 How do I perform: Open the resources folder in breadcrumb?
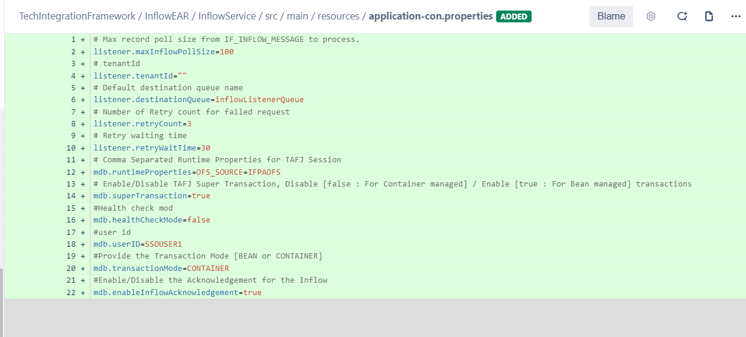(338, 17)
